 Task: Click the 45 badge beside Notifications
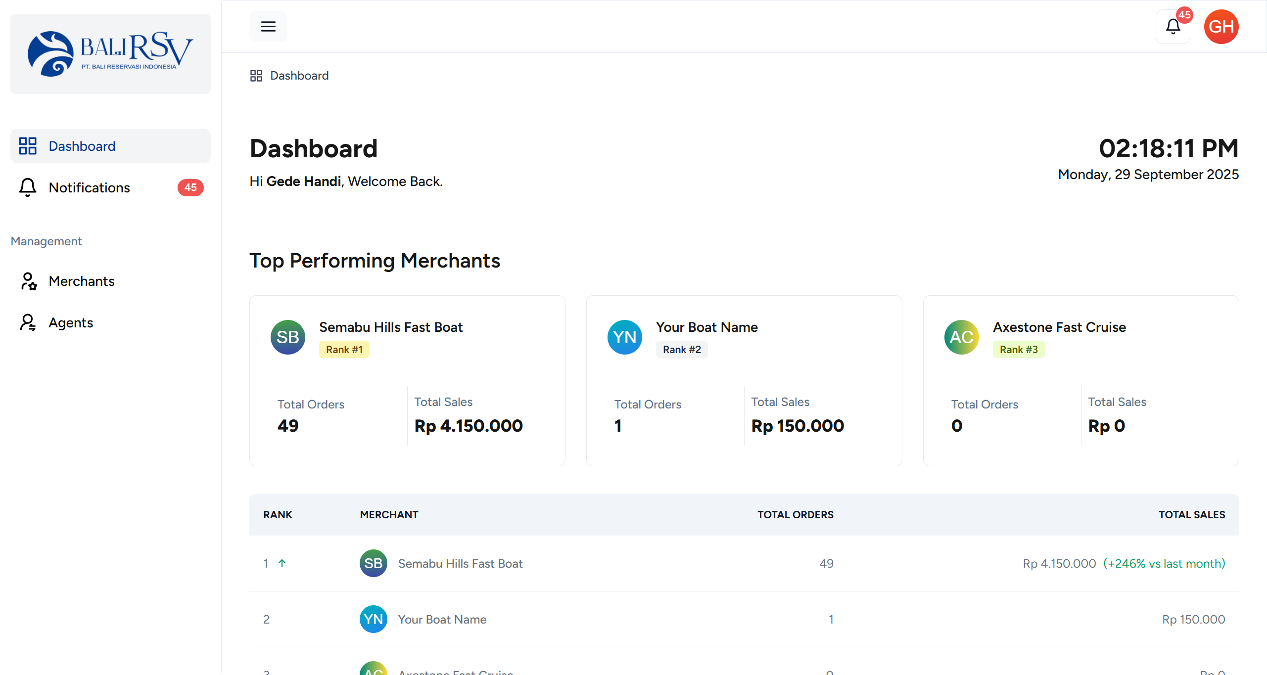point(190,187)
